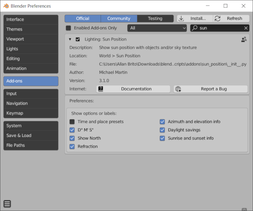Uncheck Daylight savings option
253x211 pixels.
pos(162,130)
